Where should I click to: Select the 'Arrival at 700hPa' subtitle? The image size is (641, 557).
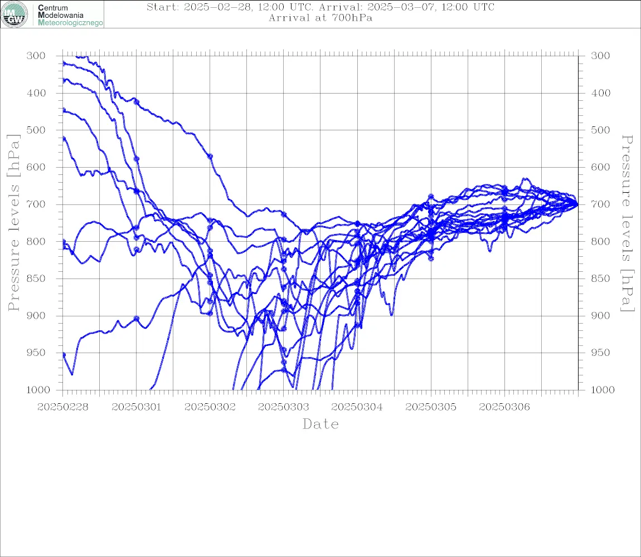320,18
